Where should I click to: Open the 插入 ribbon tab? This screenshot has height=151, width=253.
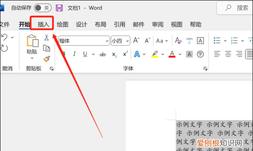(x=43, y=25)
